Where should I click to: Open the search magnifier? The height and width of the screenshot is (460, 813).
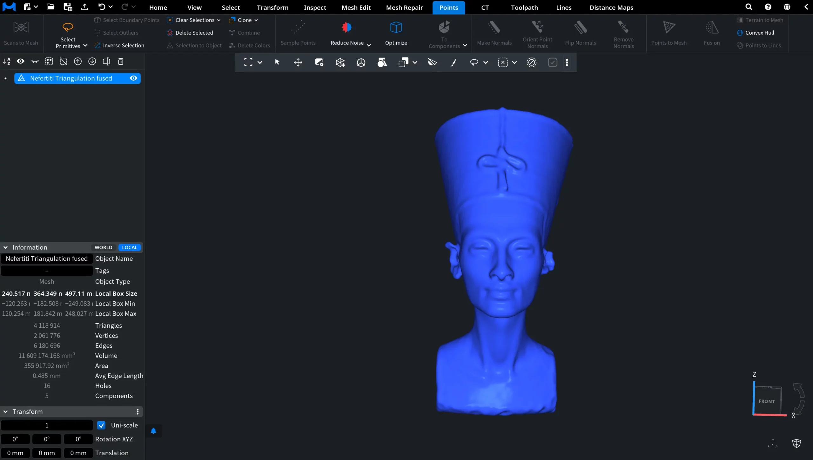click(749, 7)
